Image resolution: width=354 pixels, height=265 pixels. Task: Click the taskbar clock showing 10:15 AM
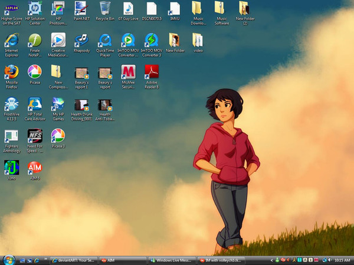tap(342, 260)
